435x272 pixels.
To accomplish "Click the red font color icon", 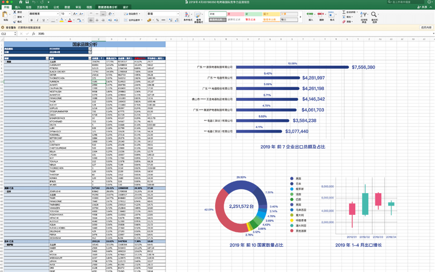I will point(70,20).
